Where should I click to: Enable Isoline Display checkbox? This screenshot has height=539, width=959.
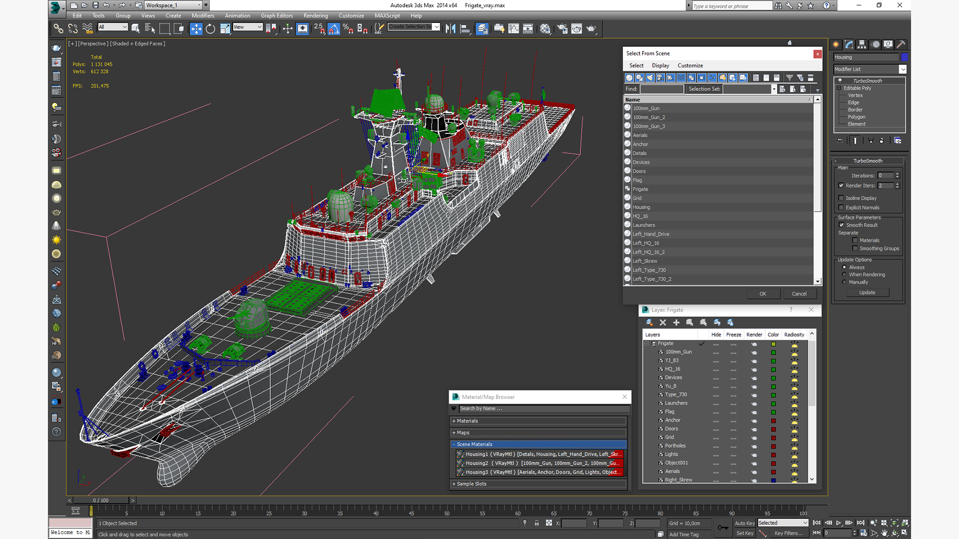[x=841, y=198]
